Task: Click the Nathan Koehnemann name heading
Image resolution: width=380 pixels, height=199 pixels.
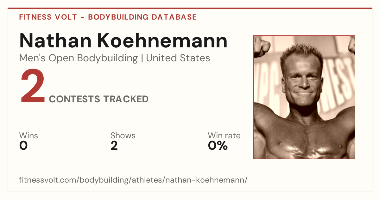Action: pyautogui.click(x=123, y=40)
